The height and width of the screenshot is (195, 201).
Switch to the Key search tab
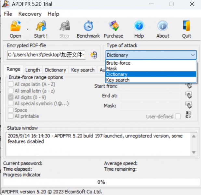[x=83, y=70]
